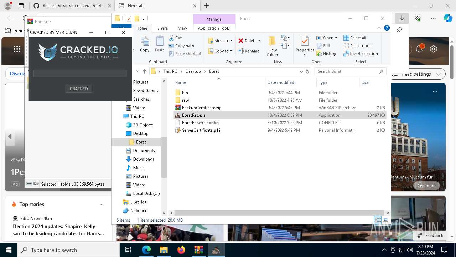Click the Copy icon in Clipboard group

[145, 44]
